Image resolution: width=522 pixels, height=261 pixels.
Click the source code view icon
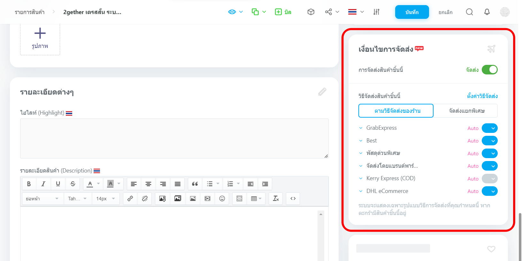(x=293, y=198)
